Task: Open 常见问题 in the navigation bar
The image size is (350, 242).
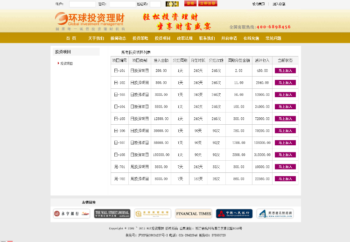Action: (x=273, y=38)
